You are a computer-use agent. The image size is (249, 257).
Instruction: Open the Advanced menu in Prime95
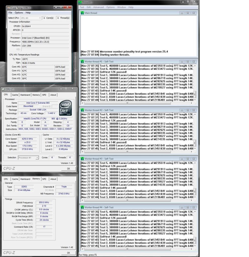tap(98, 7)
